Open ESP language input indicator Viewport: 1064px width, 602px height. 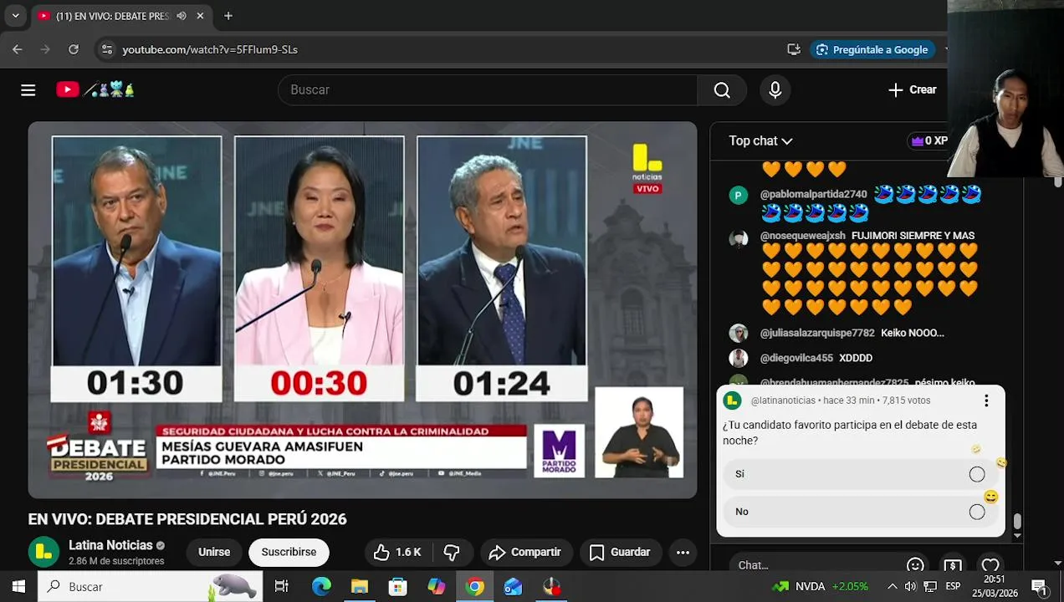click(x=953, y=586)
